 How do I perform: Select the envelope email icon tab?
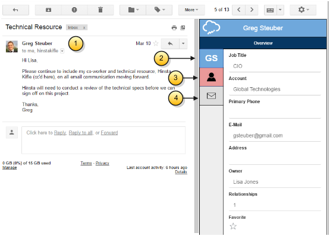tap(211, 96)
